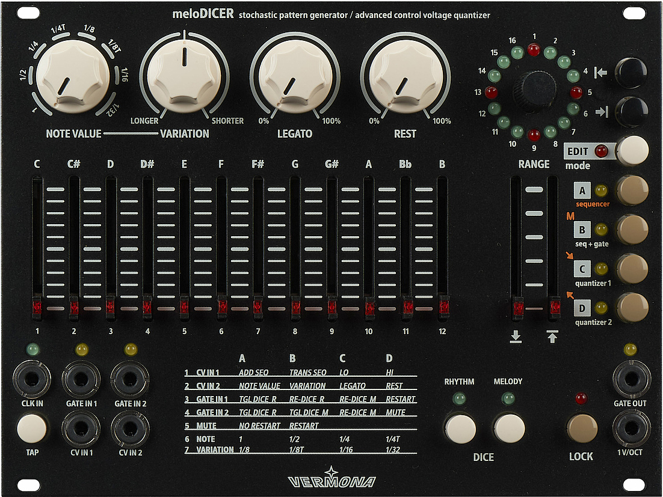Click the CV IN 1 jack
The width and height of the screenshot is (663, 497).
(x=80, y=428)
